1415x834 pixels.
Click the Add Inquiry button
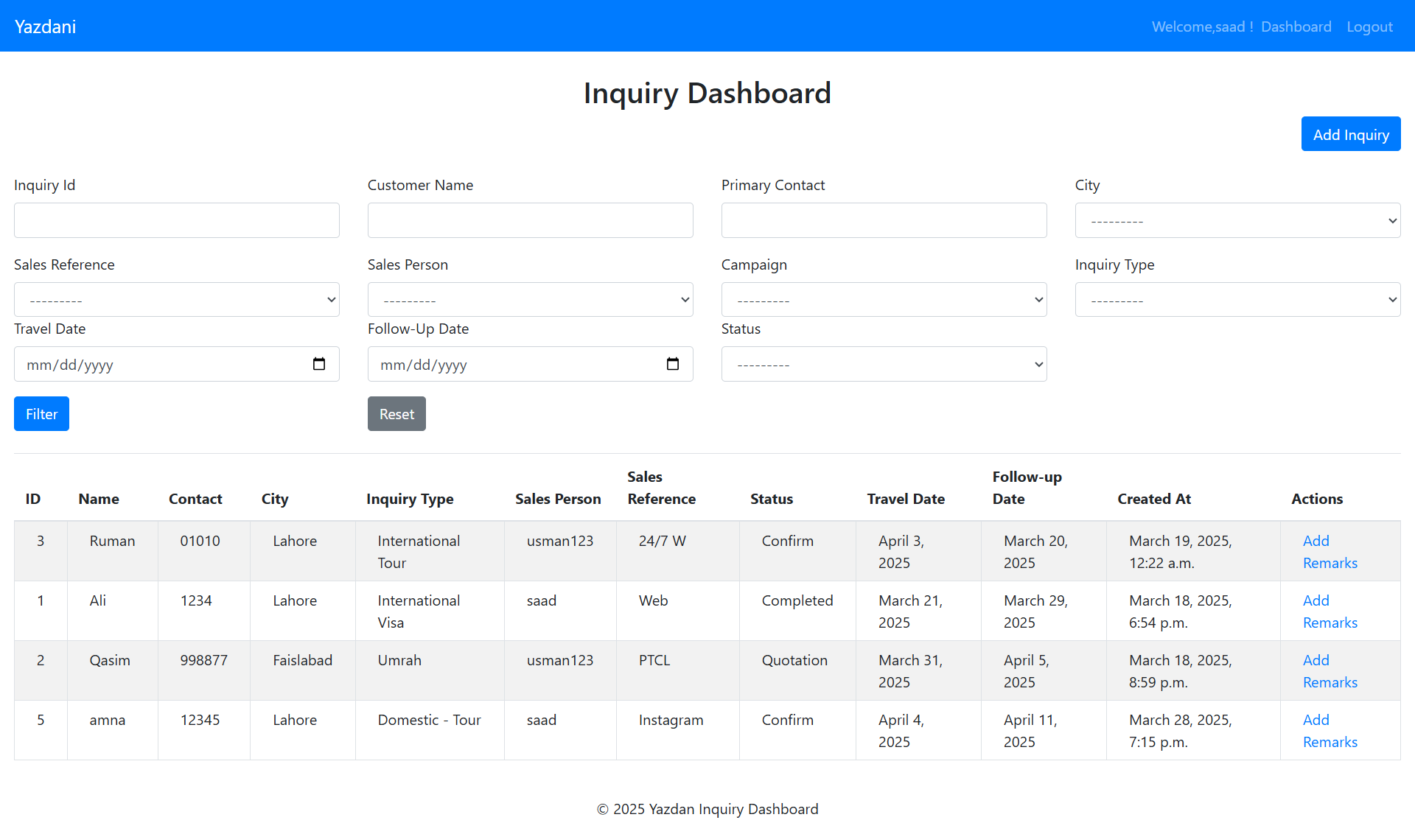pyautogui.click(x=1350, y=134)
